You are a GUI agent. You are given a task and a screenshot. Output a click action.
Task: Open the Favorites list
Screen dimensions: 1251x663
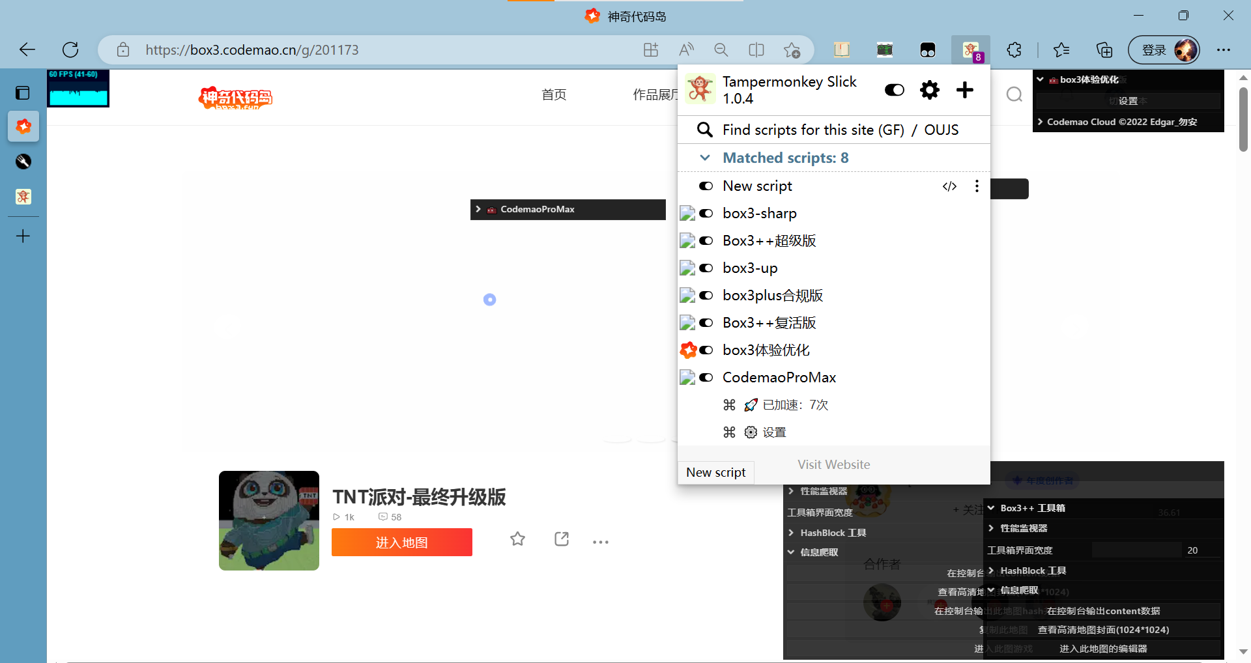(1061, 49)
